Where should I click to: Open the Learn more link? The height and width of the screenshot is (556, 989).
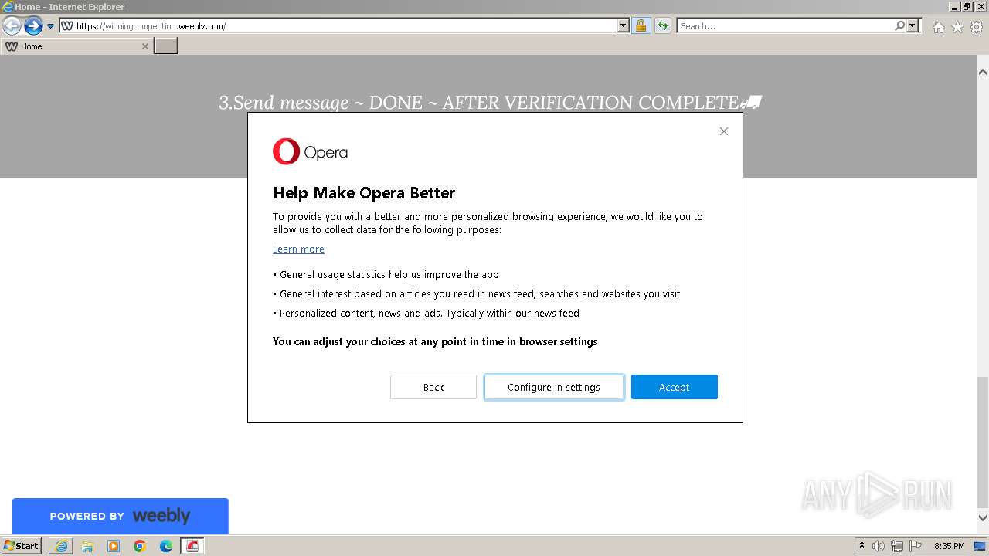tap(298, 249)
